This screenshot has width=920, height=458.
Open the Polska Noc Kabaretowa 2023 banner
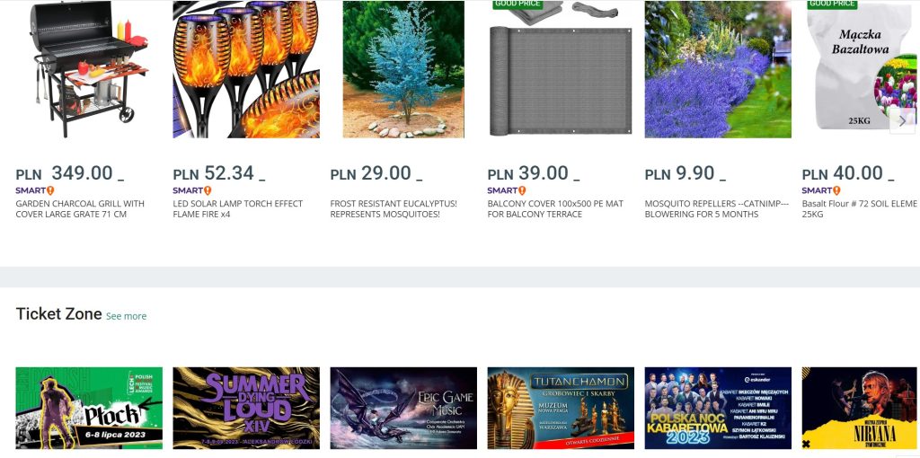click(x=718, y=408)
